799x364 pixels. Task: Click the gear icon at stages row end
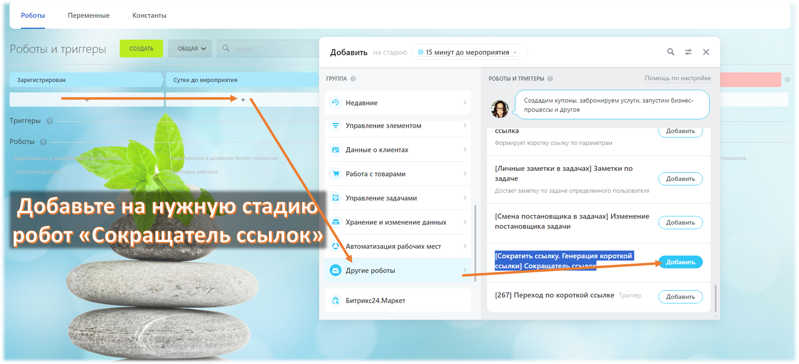(x=787, y=80)
